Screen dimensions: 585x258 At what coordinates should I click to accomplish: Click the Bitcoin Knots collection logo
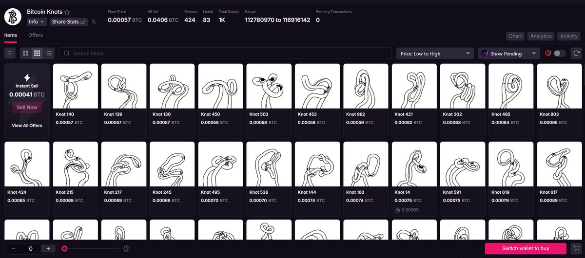click(x=13, y=17)
